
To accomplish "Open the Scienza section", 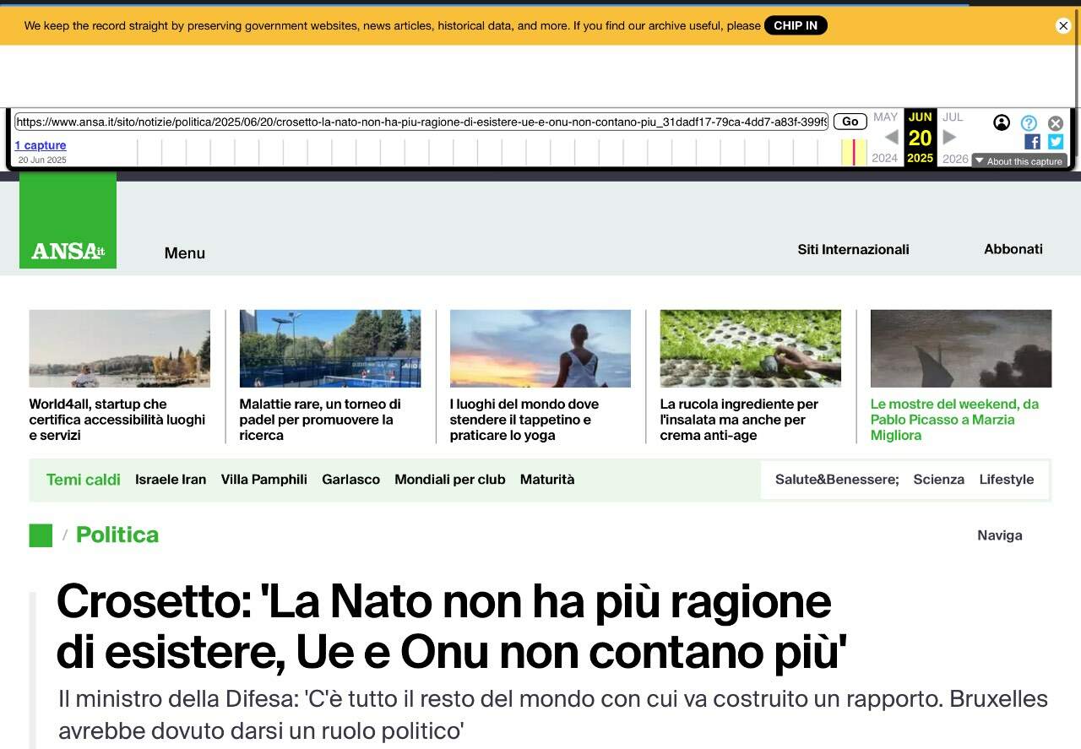I will (x=938, y=480).
